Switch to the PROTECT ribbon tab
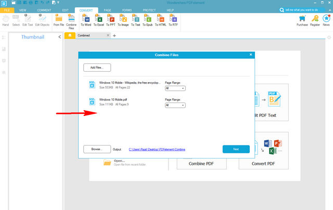 pyautogui.click(x=149, y=10)
